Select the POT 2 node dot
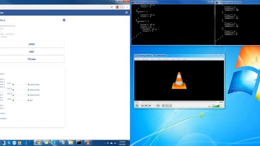This screenshot has height=146, width=260. [x=13, y=90]
